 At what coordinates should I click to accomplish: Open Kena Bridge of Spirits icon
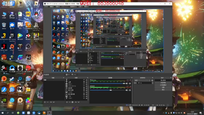coord(20,70)
